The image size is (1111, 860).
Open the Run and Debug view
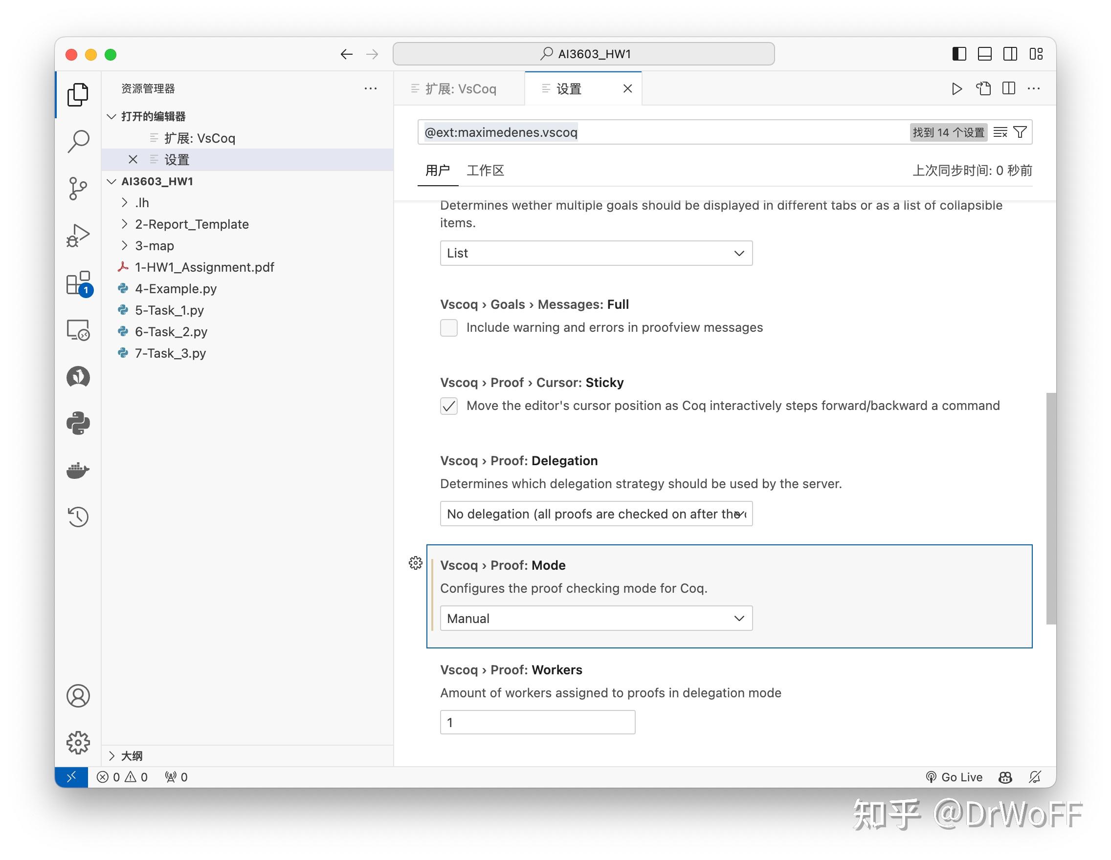(x=78, y=236)
